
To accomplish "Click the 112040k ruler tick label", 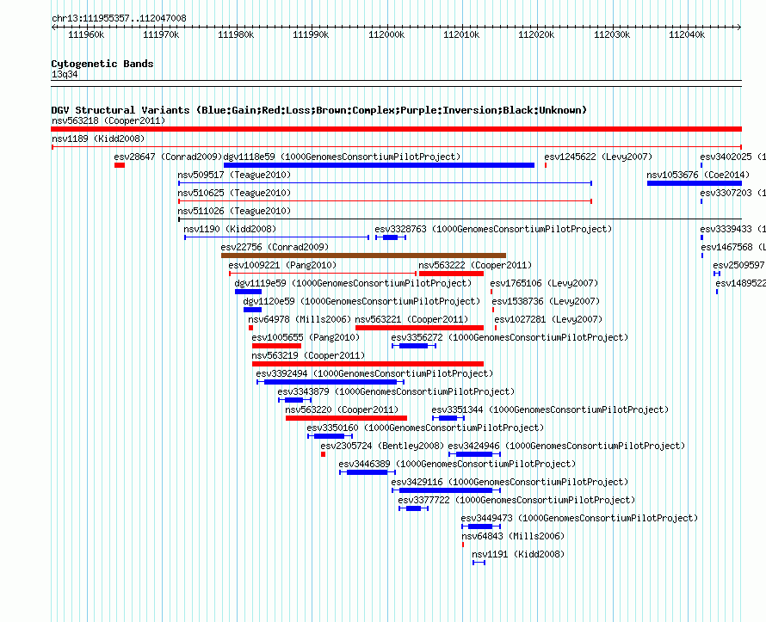I will tap(687, 34).
